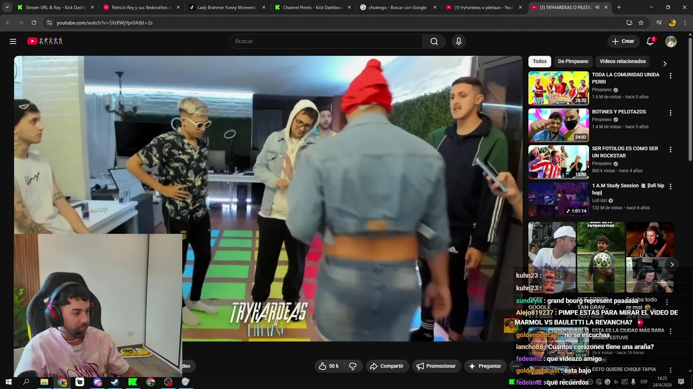693x389 pixels.
Task: Open Pimpeano channel under TODA LA COMUNIDAD
Action: pos(602,90)
